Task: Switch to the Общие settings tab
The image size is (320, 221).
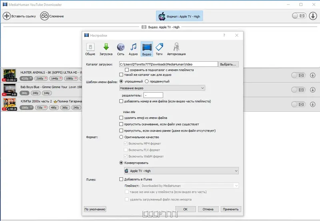Action: pos(90,49)
